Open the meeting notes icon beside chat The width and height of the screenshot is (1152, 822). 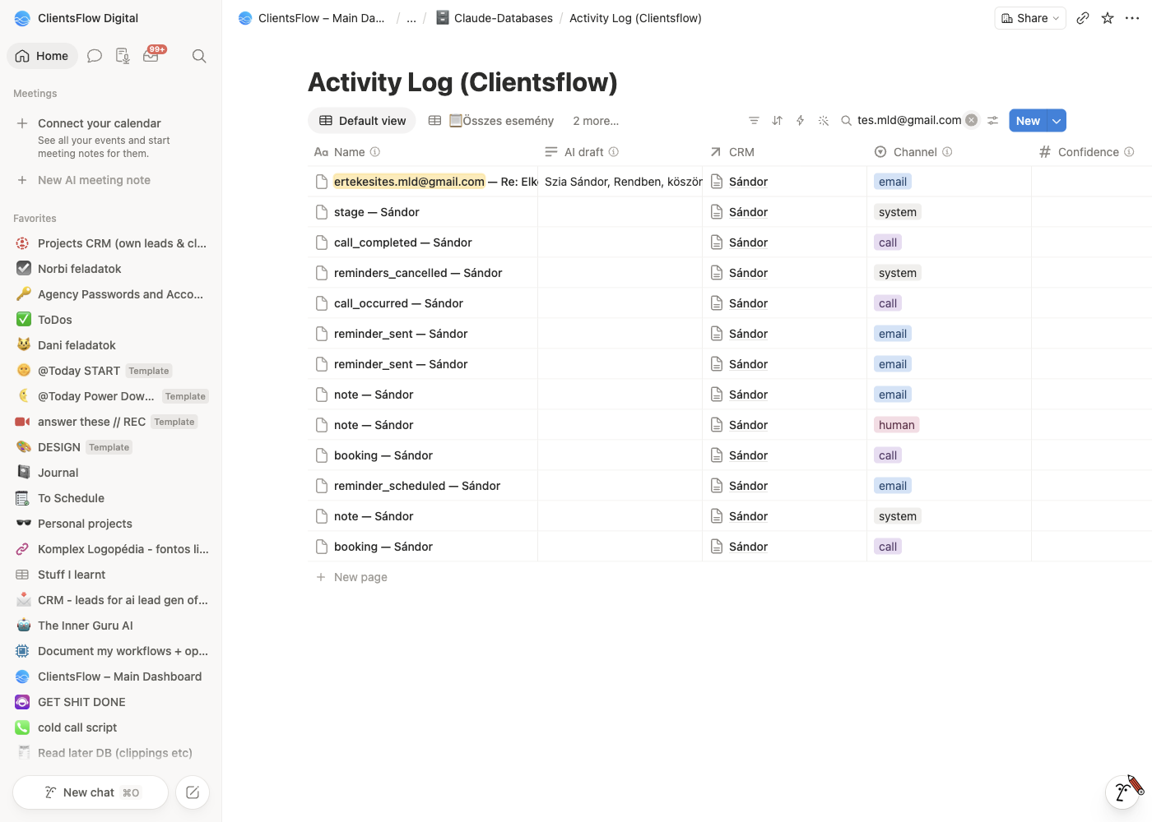(123, 56)
